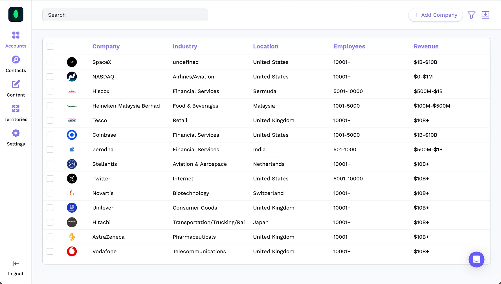Open the Contacts sidebar icon

tap(16, 60)
